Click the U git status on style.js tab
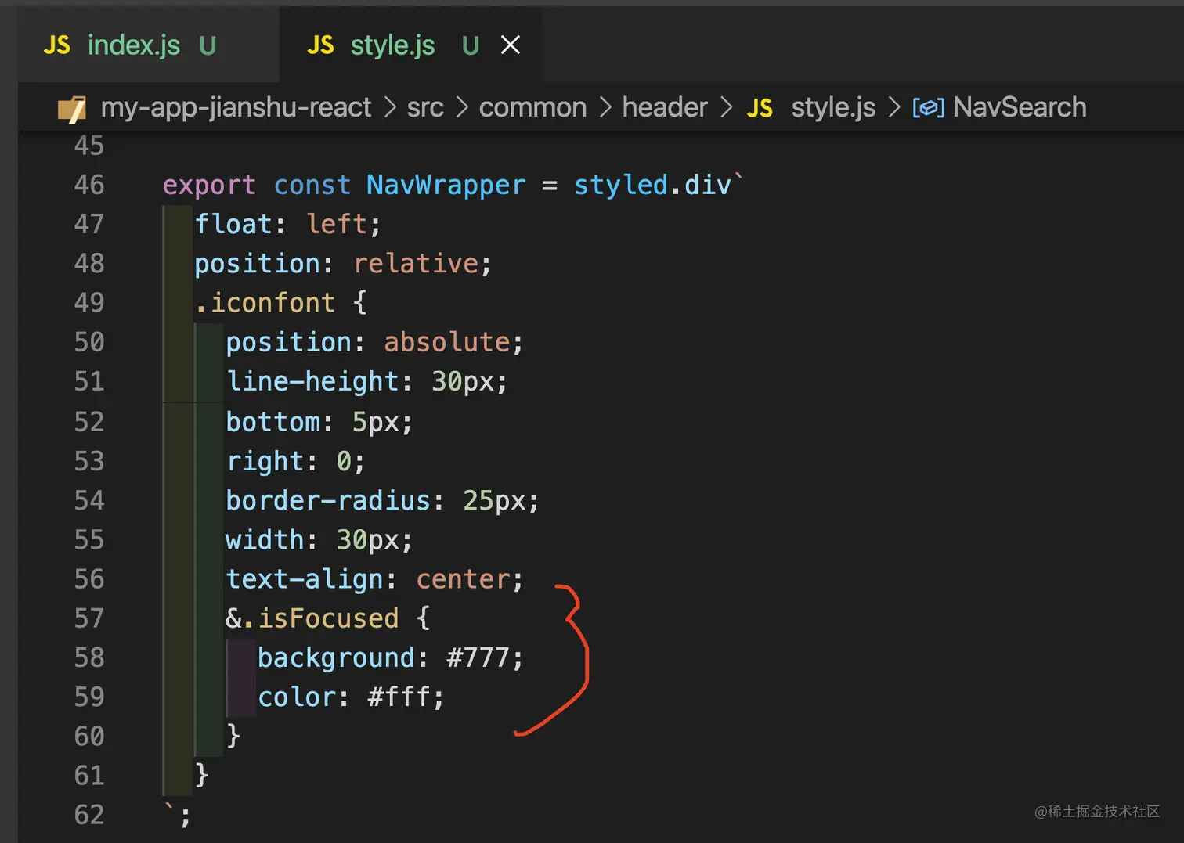The image size is (1184, 843). [470, 46]
